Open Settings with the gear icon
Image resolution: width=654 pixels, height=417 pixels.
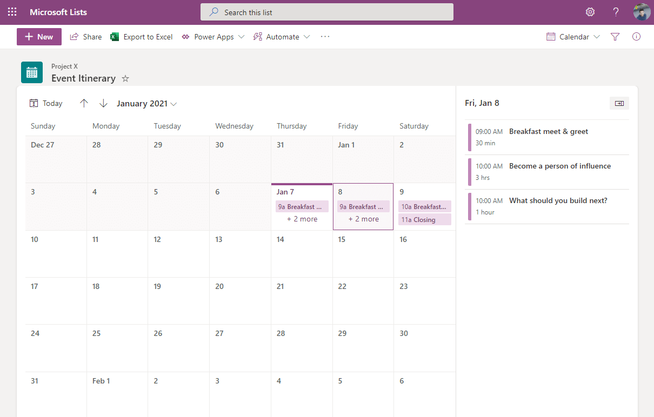tap(590, 12)
